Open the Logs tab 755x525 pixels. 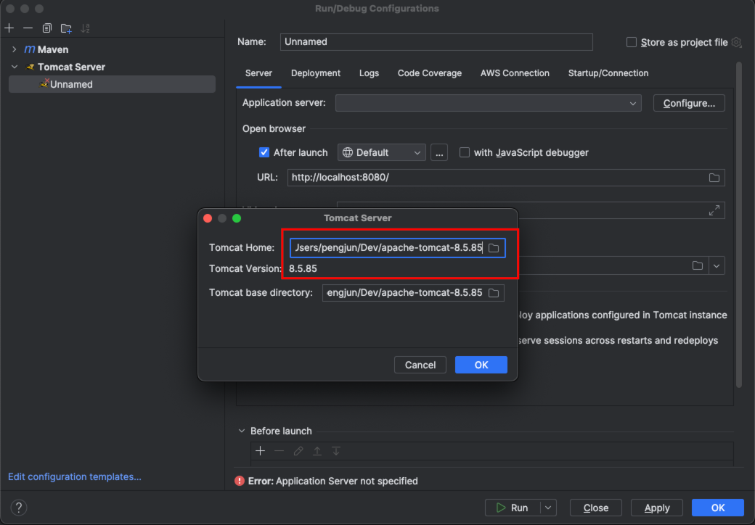click(369, 73)
